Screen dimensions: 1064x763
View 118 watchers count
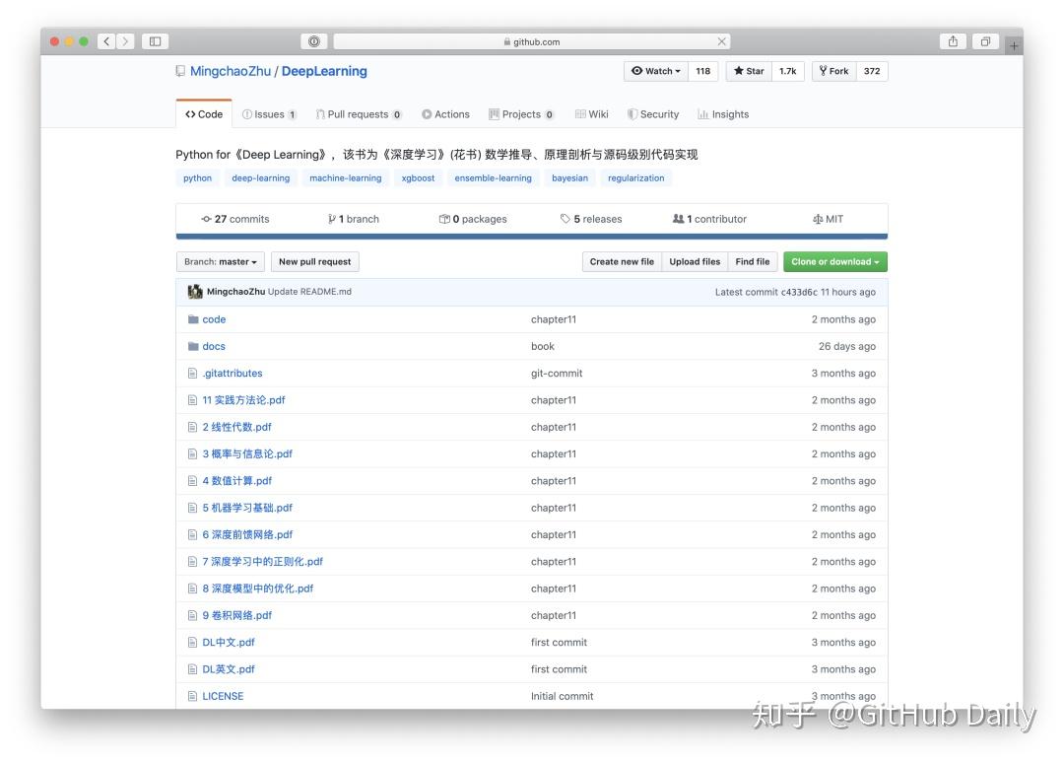703,71
